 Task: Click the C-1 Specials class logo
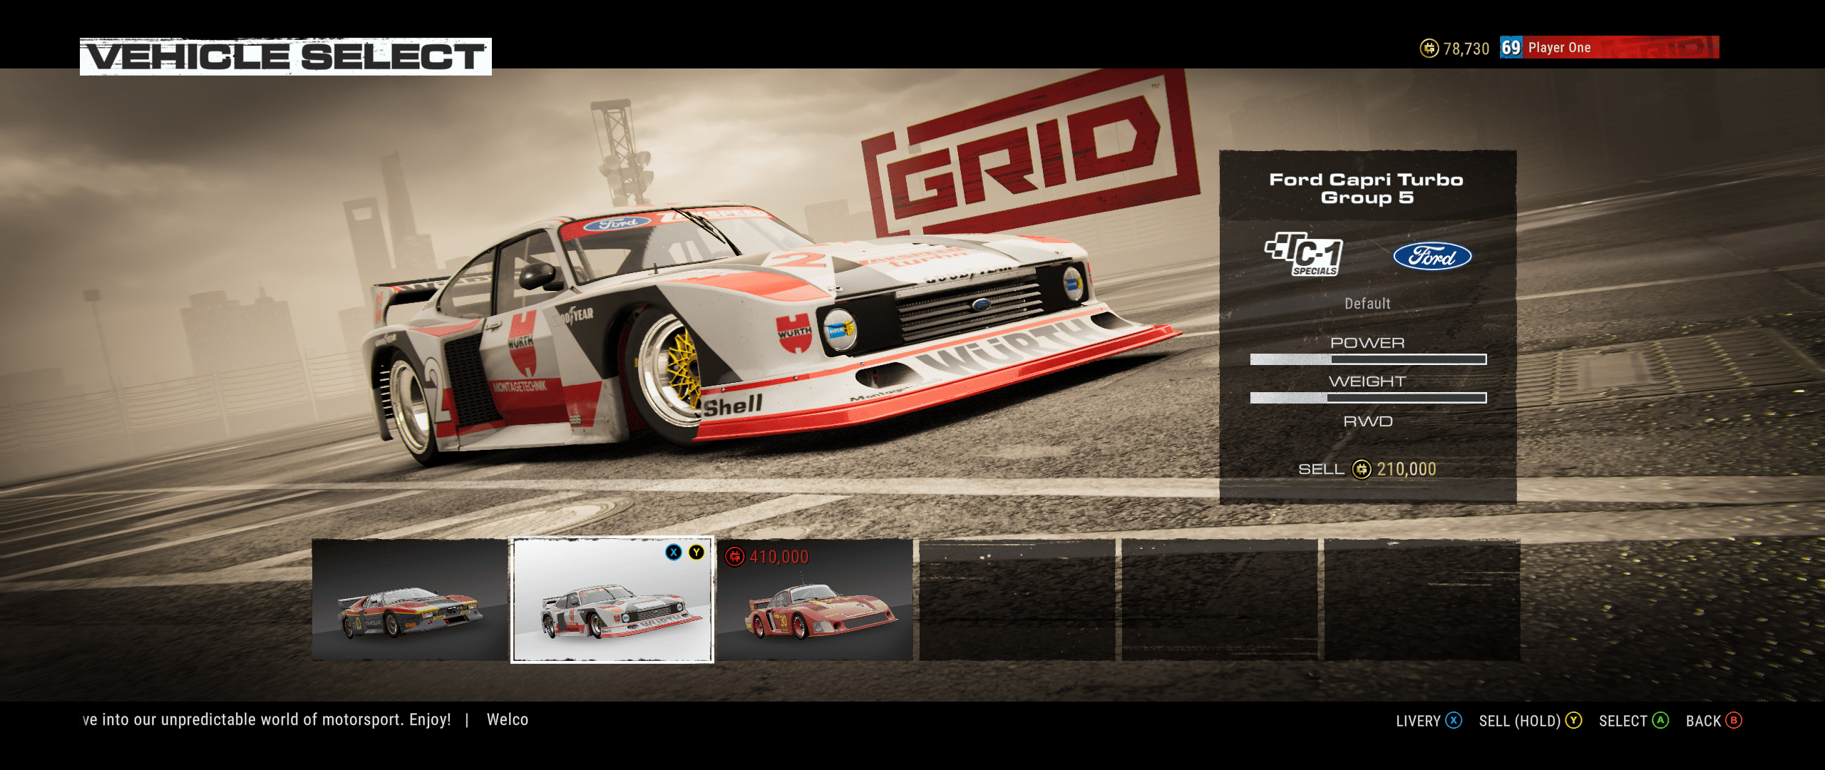(1304, 255)
